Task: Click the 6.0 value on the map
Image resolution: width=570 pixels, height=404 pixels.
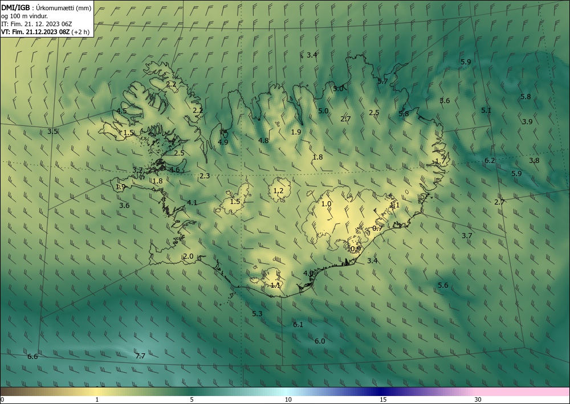Action: (x=320, y=341)
